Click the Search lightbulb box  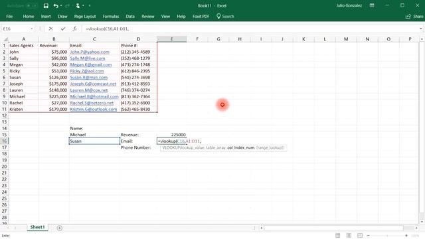(x=225, y=17)
